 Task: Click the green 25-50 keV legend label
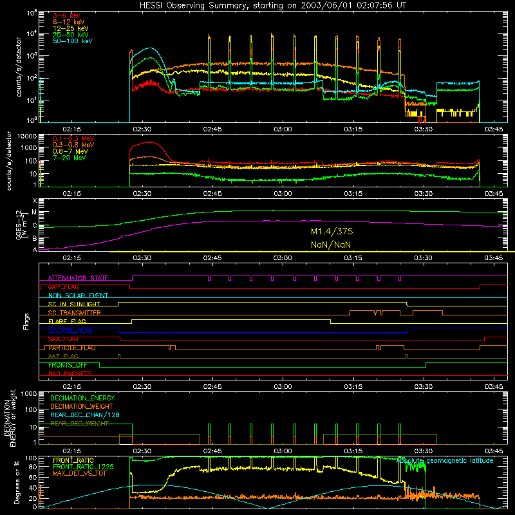pyautogui.click(x=71, y=35)
